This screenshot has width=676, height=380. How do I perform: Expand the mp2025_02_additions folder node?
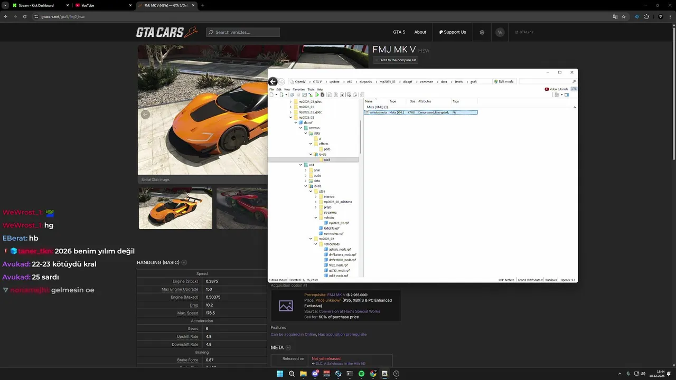[316, 202]
